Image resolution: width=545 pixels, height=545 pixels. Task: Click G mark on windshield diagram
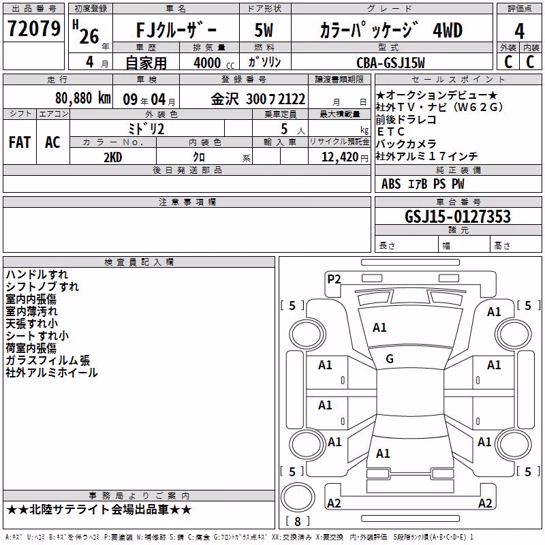pyautogui.click(x=390, y=359)
